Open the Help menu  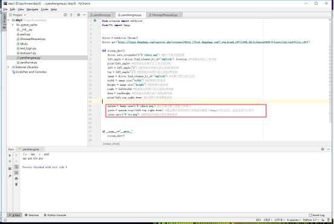pos(54,10)
